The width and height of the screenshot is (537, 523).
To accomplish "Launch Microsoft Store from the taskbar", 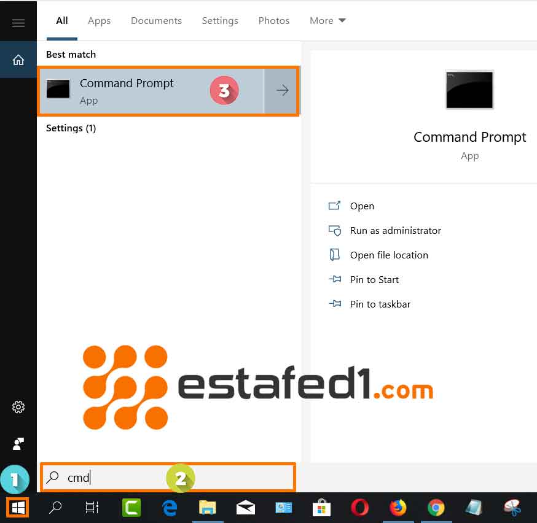I will click(x=321, y=508).
